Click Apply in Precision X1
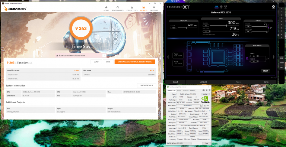The width and height of the screenshot is (286, 147). (x=238, y=82)
